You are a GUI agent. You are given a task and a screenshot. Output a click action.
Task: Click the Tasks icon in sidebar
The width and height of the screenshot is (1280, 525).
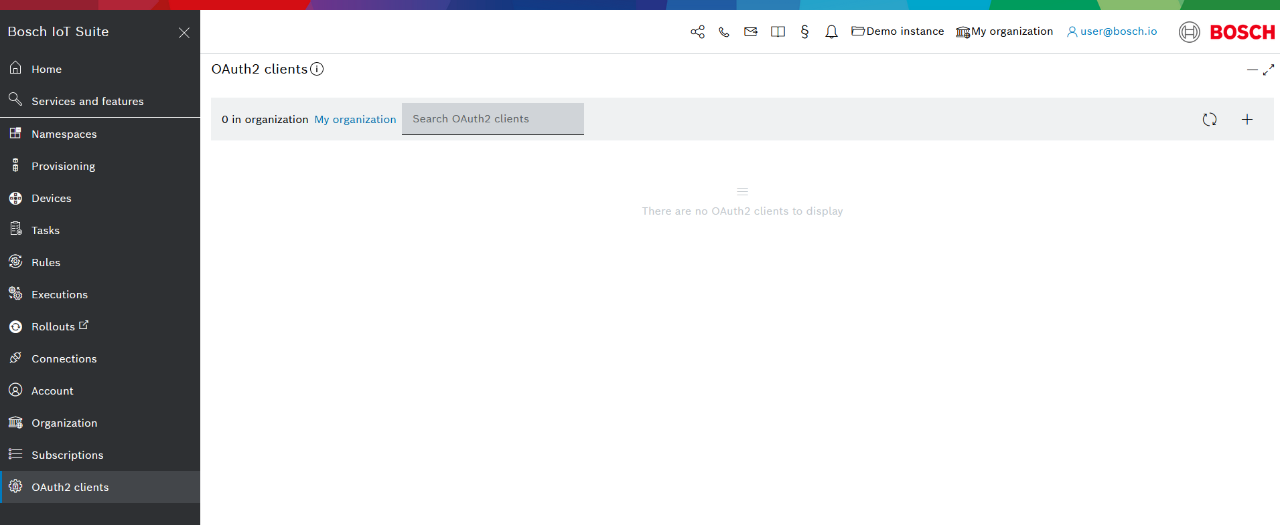15,229
